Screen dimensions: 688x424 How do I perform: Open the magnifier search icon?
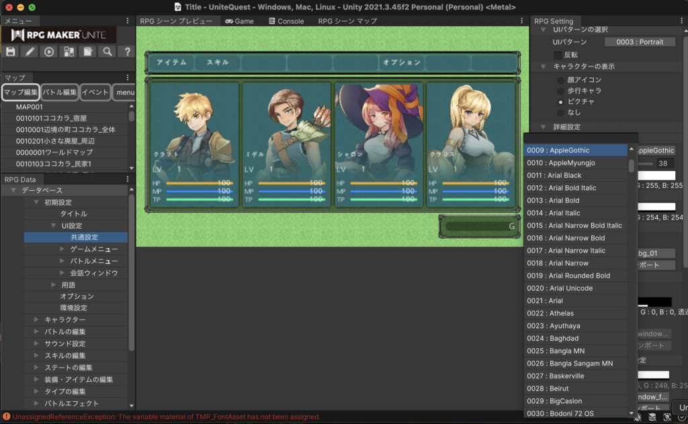pyautogui.click(x=107, y=52)
